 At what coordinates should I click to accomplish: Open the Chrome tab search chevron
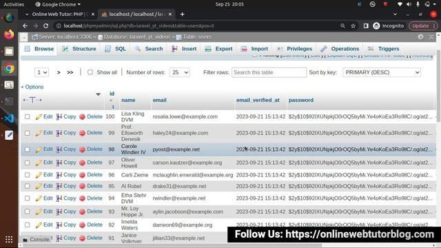pos(395,14)
